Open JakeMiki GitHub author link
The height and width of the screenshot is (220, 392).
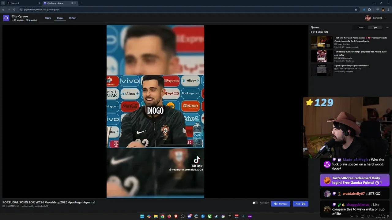pyautogui.click(x=19, y=20)
